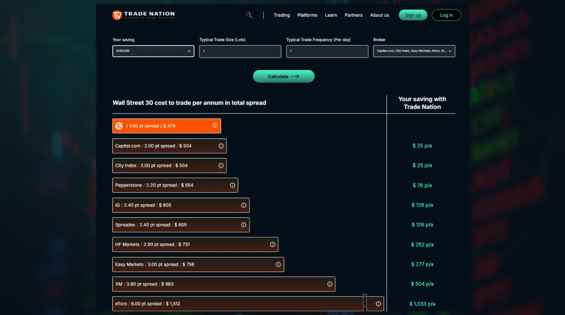Click the Typical Trade Frequency input field
Viewport: 565px width, 315px height.
pos(327,51)
